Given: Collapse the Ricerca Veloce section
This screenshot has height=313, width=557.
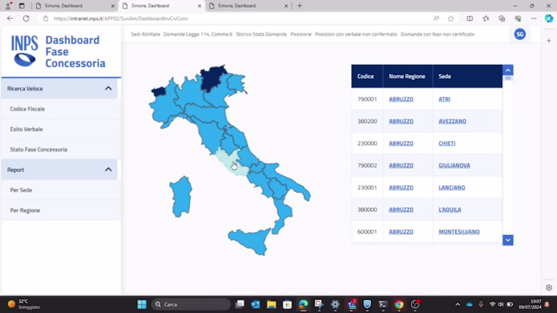Looking at the screenshot, I should click(109, 88).
